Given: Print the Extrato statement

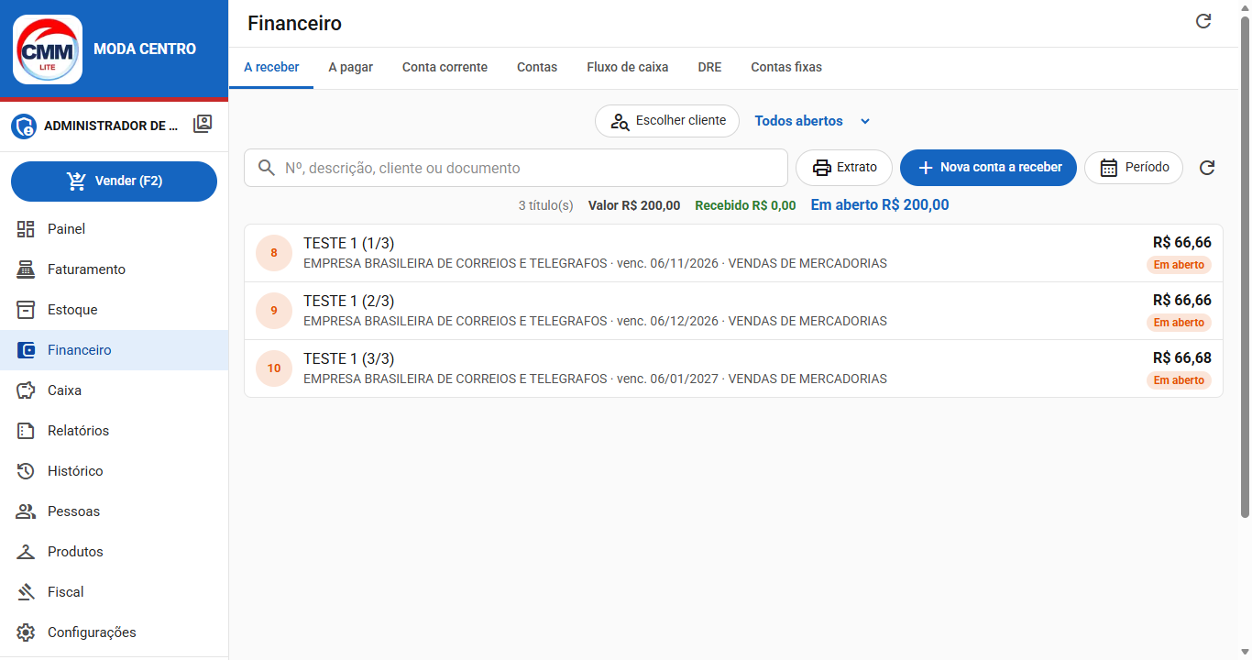Looking at the screenshot, I should pyautogui.click(x=844, y=168).
